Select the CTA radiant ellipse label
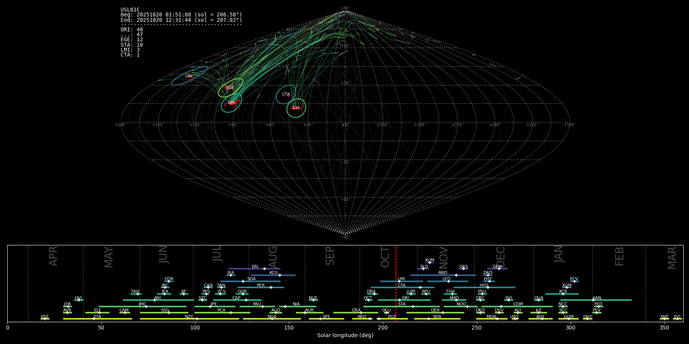Viewport: 689px width, 344px height. coord(286,94)
